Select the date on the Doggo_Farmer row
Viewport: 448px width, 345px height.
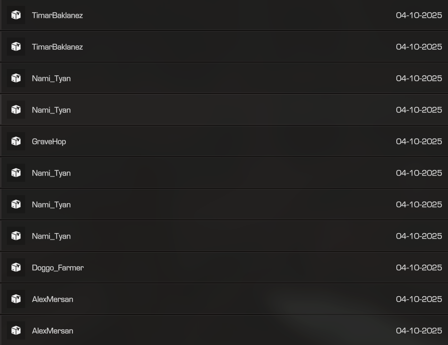(419, 268)
